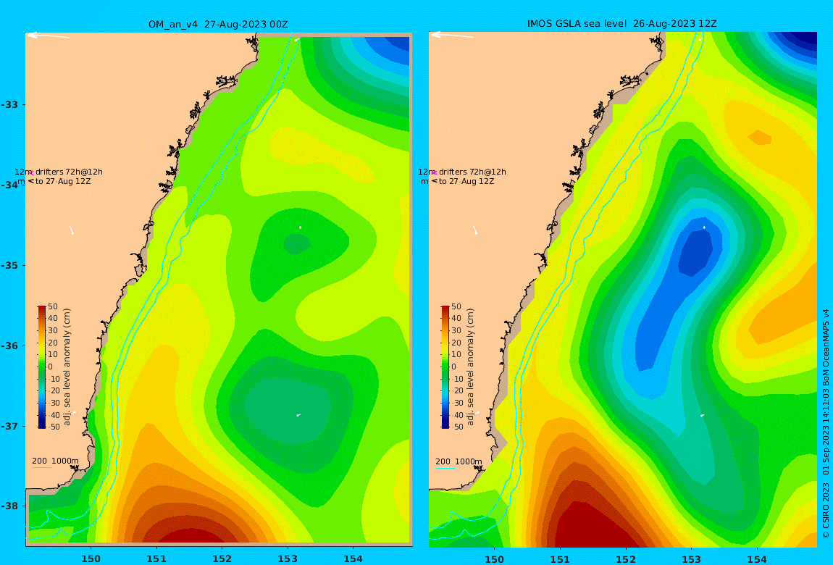Click '12m drifters 72h@12h' text in OM_an_v4 panel

coord(59,172)
